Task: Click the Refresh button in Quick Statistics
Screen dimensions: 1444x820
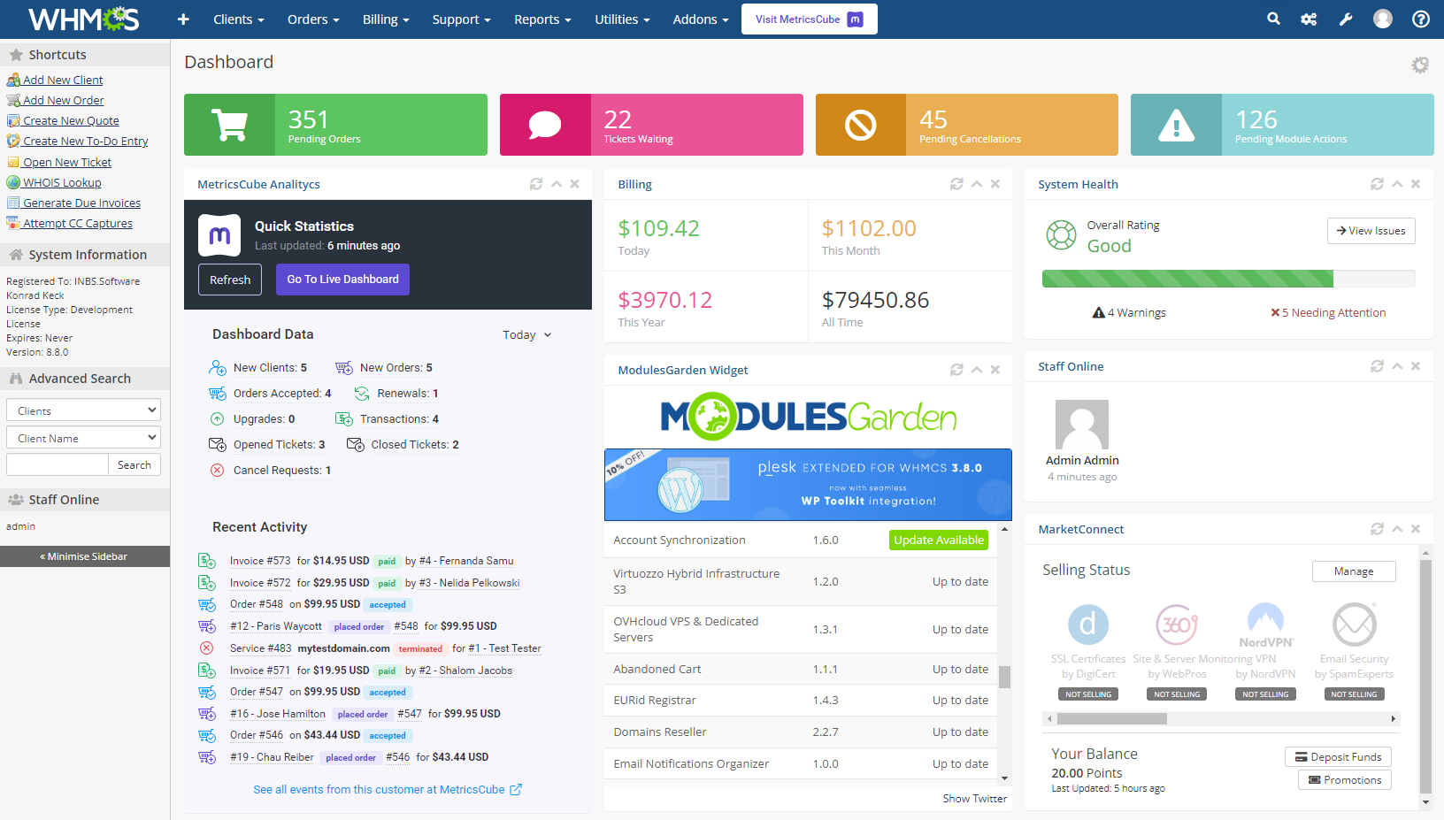Action: tap(230, 280)
